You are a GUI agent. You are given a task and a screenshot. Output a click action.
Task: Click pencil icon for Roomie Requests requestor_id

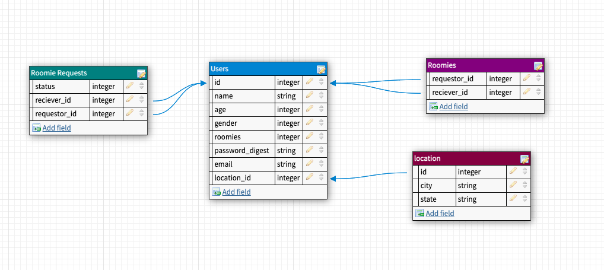(130, 113)
